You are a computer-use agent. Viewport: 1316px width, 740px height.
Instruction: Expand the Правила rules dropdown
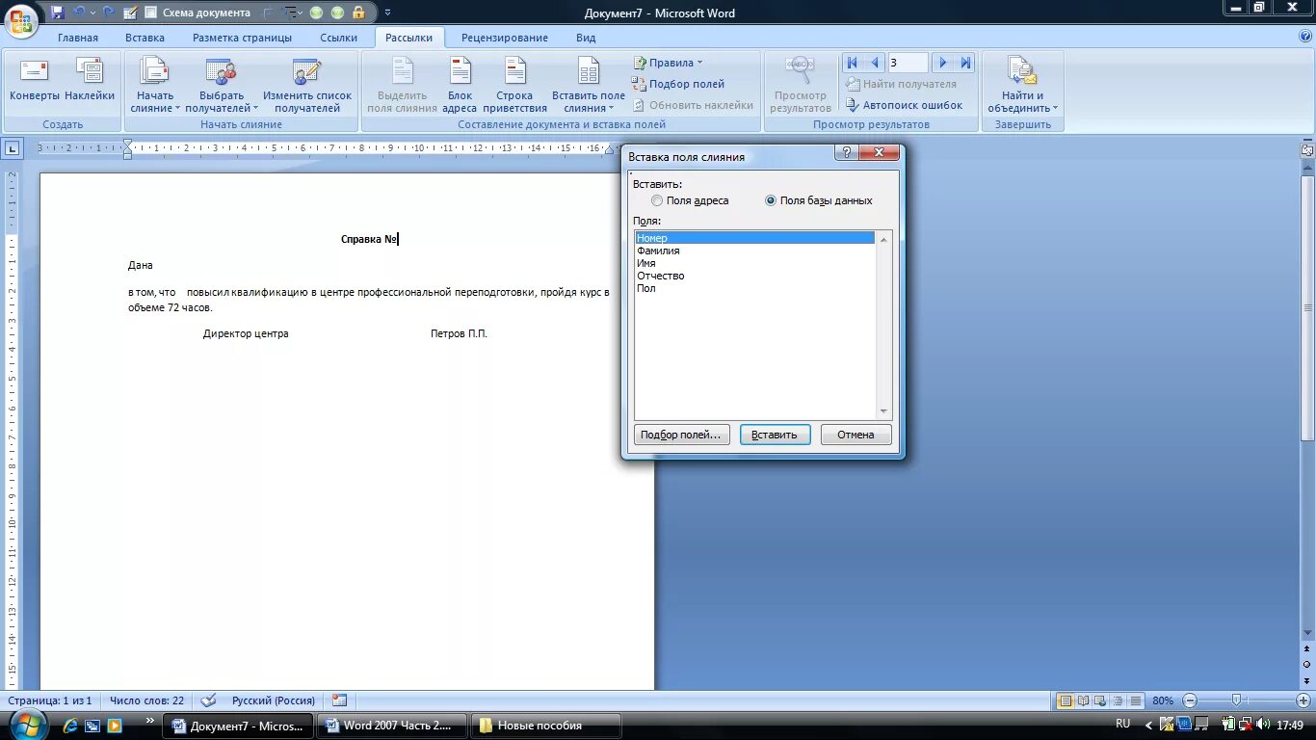click(x=668, y=63)
